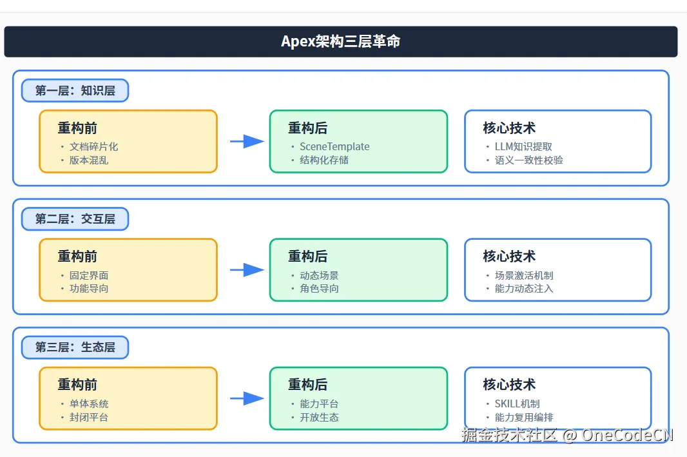The height and width of the screenshot is (457, 687).
Task: Click the blue arrow in the 生态层 row
Action: click(x=247, y=399)
